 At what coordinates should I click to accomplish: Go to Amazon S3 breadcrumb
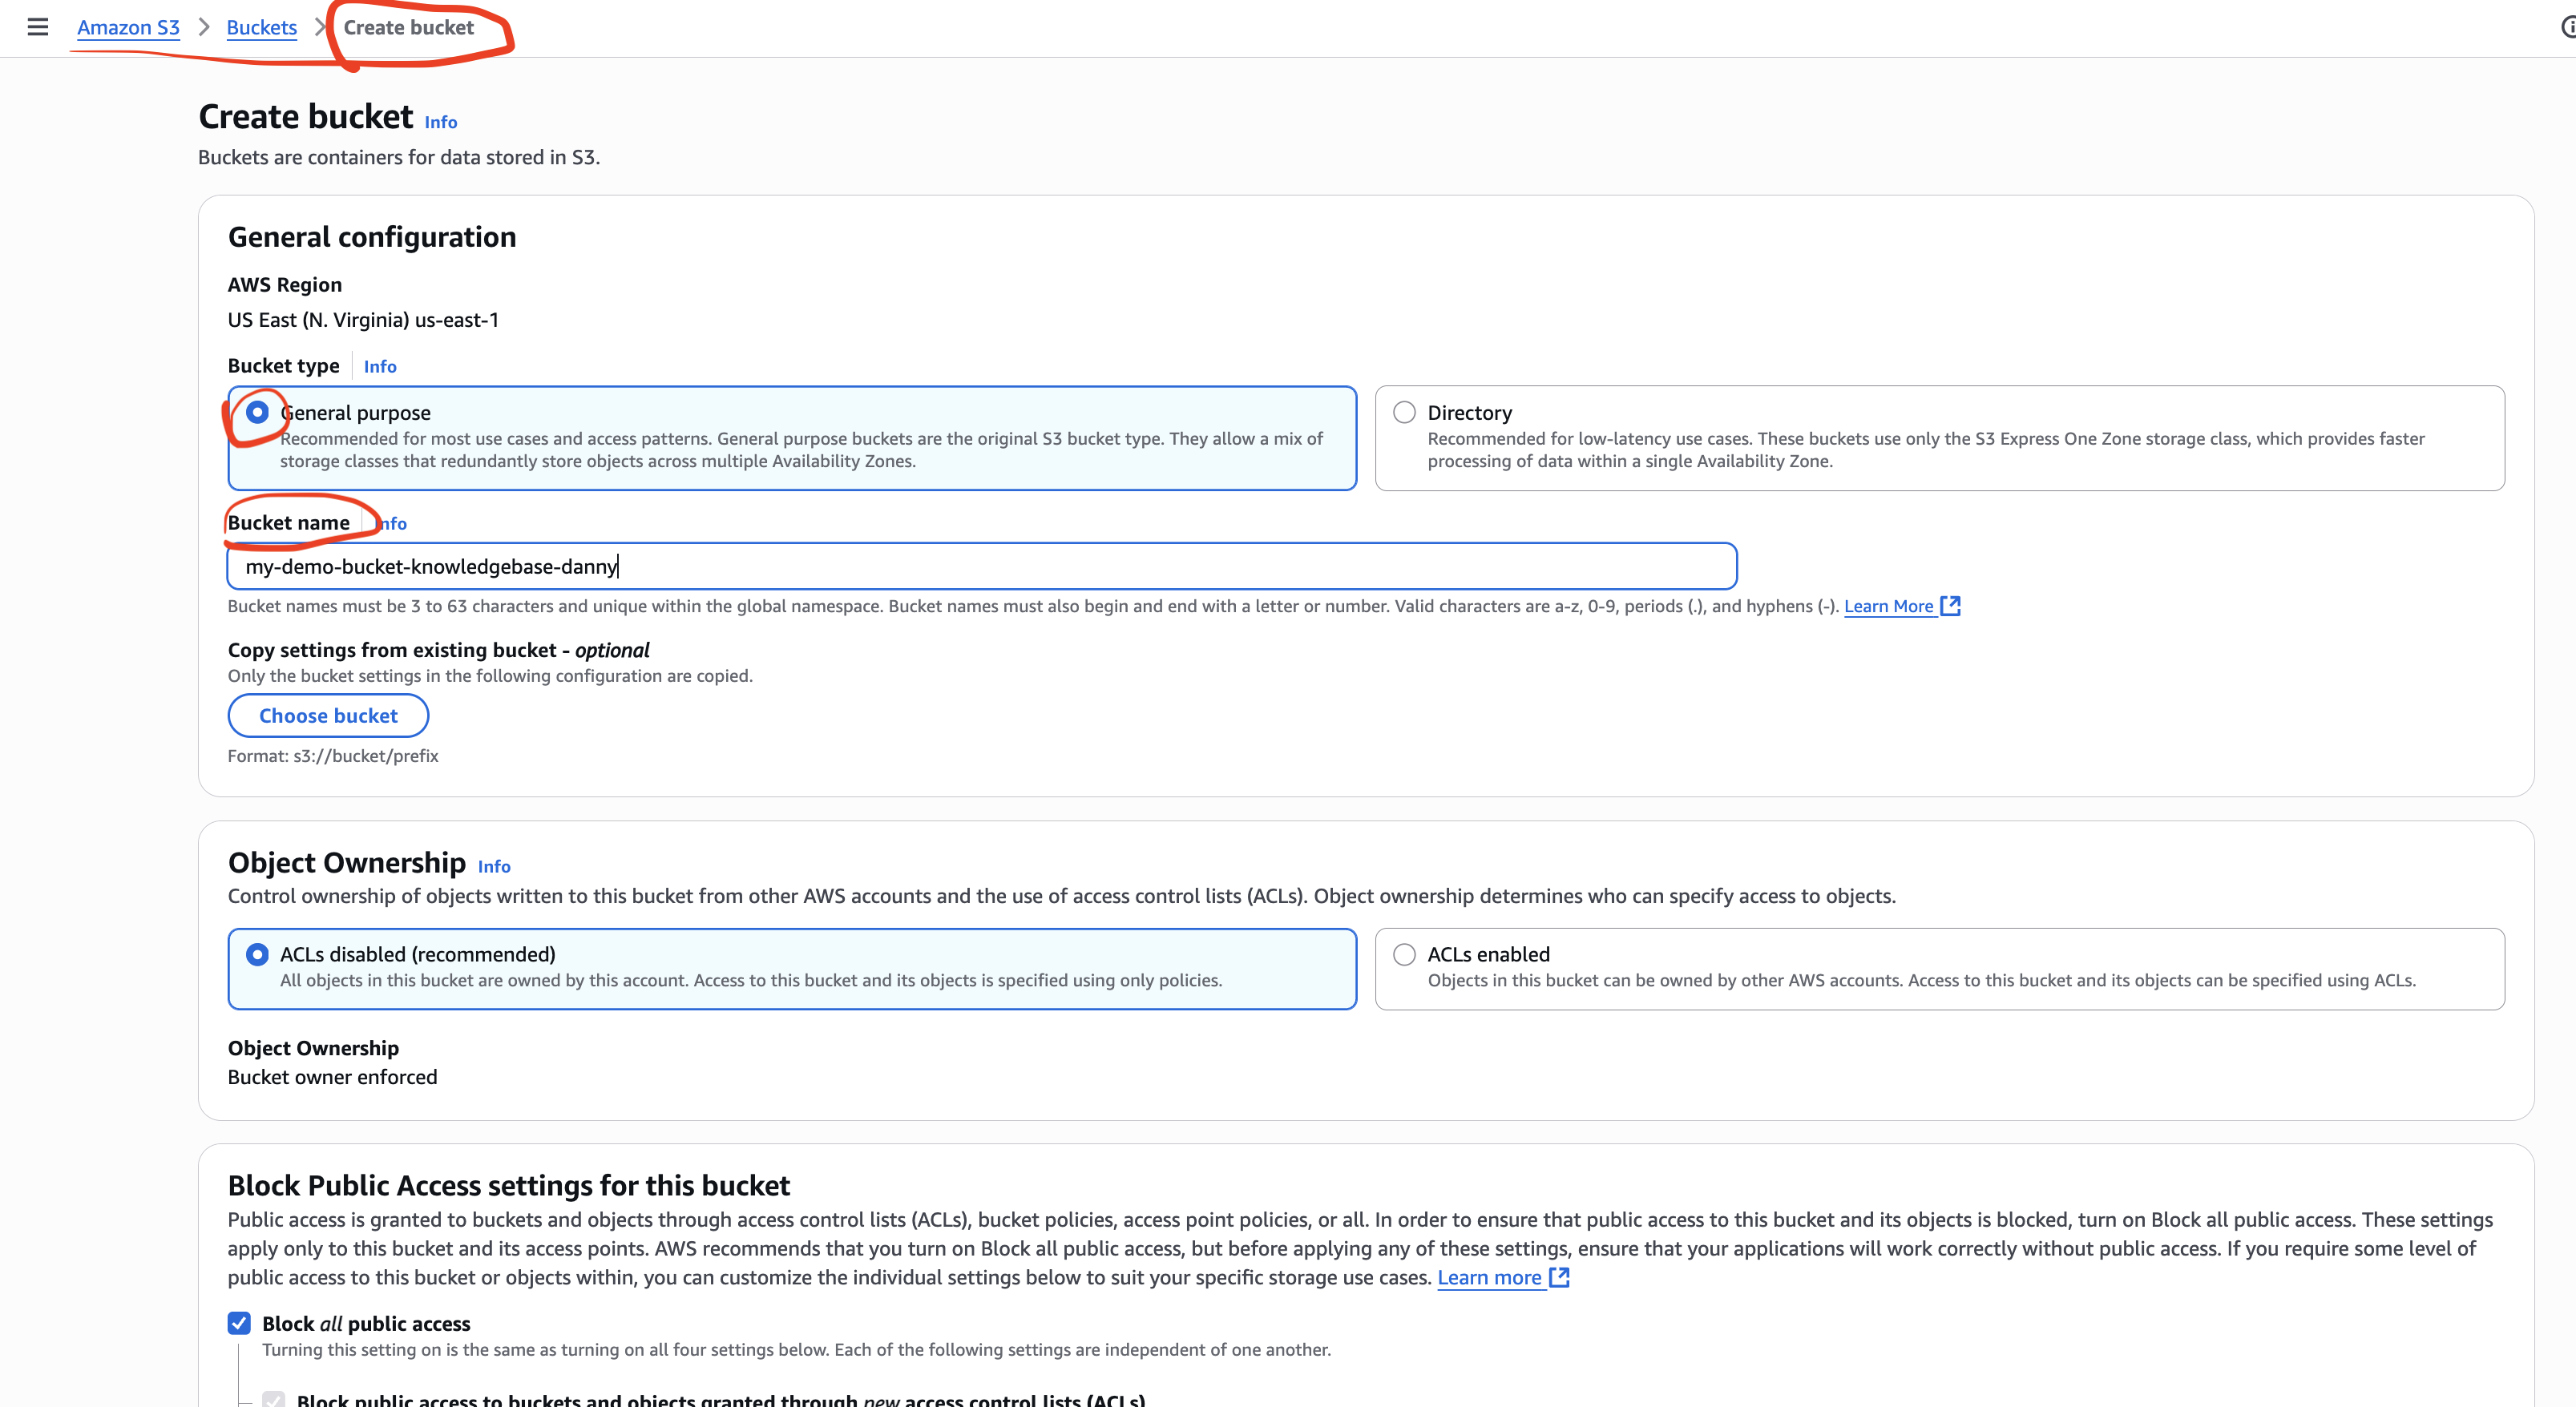tap(128, 27)
